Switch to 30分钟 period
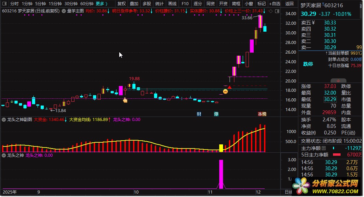The height and width of the screenshot is (197, 364). pos(71,4)
